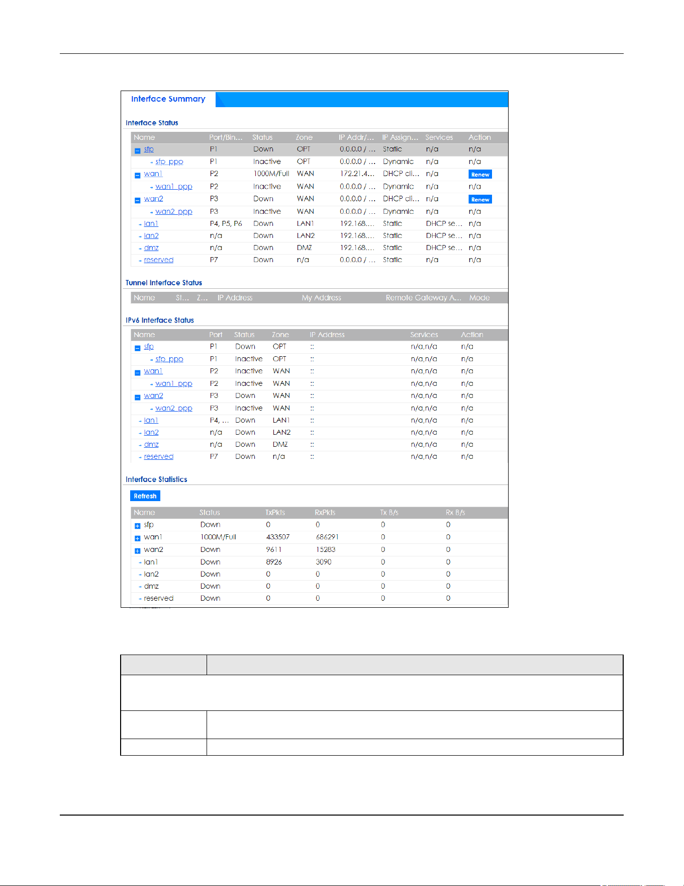
Task: Collapse the sfp row in IPv6 Interface Status
Action: point(137,348)
